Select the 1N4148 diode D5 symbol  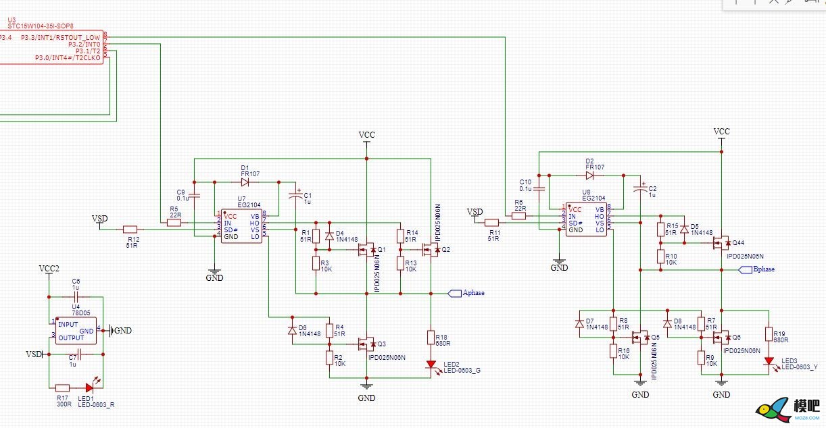coord(684,230)
